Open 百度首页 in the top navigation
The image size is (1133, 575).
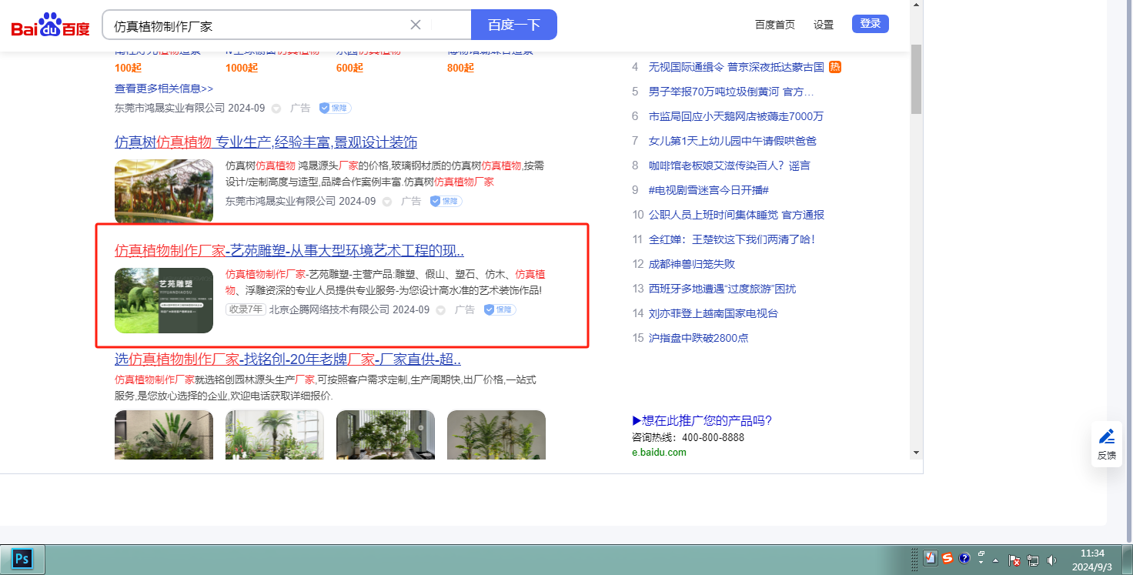coord(774,25)
